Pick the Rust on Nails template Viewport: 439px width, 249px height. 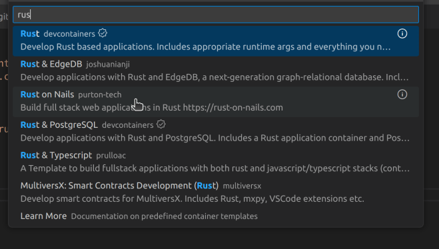[216, 102]
